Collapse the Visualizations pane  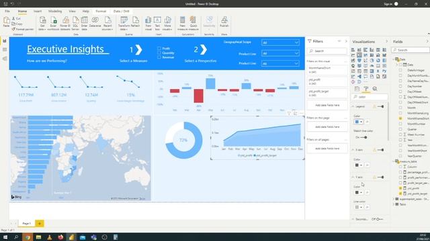click(x=387, y=42)
